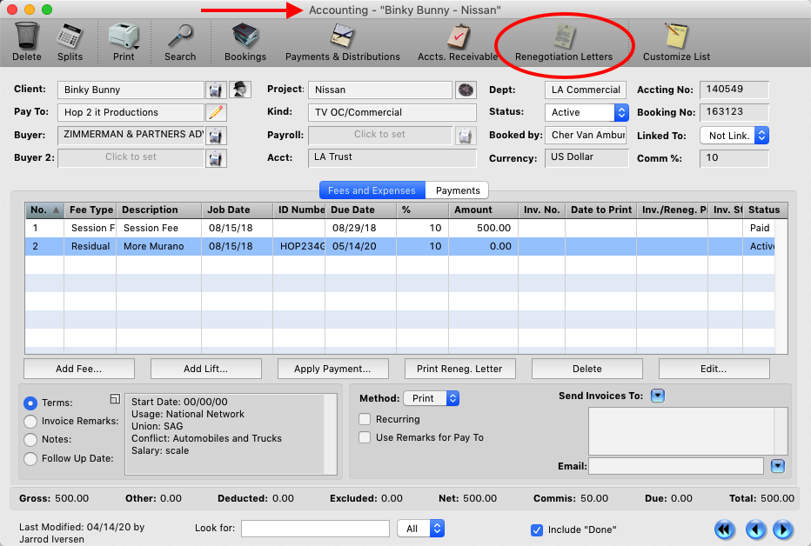This screenshot has height=546, width=811.
Task: Click the pencil icon beside Pay To
Action: click(216, 112)
